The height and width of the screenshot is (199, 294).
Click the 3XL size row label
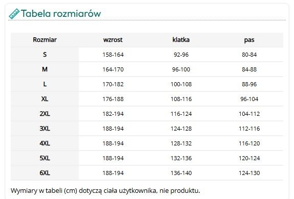pyautogui.click(x=45, y=129)
